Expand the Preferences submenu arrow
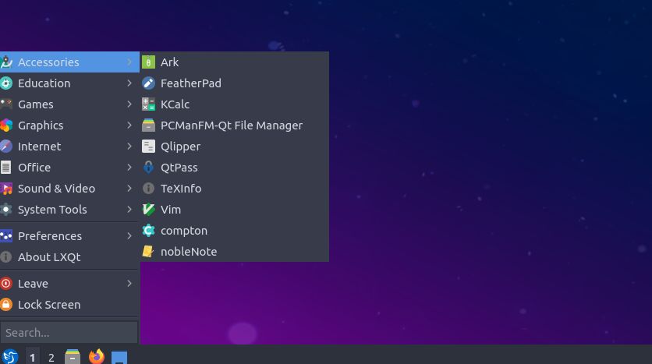The image size is (652, 364). tap(129, 236)
